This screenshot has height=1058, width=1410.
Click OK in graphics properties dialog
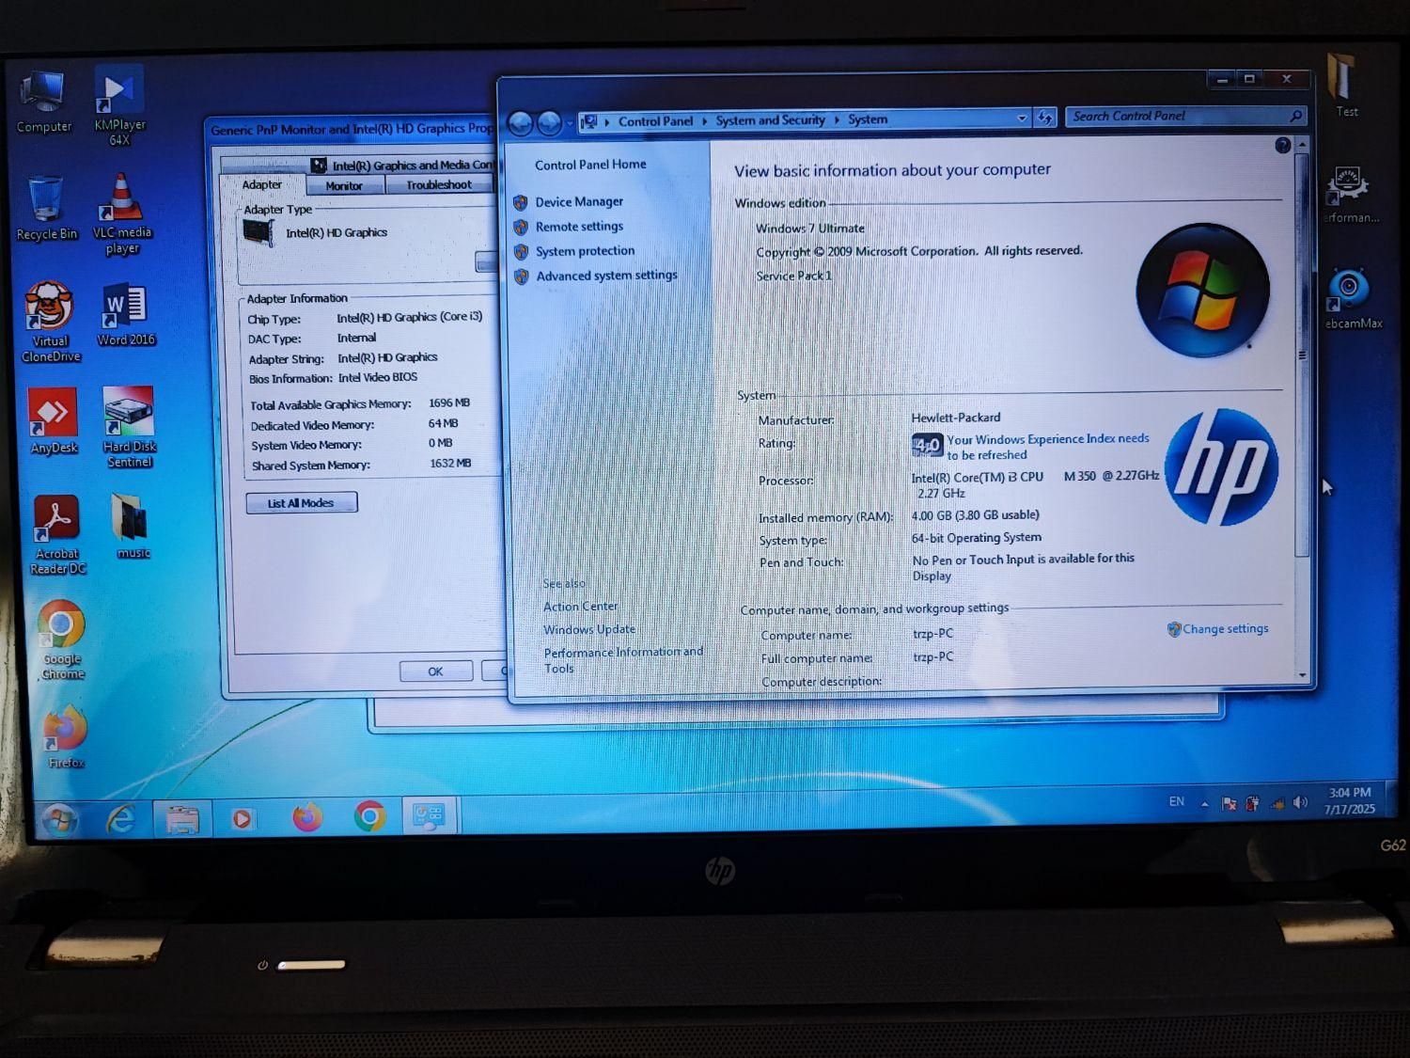(435, 671)
